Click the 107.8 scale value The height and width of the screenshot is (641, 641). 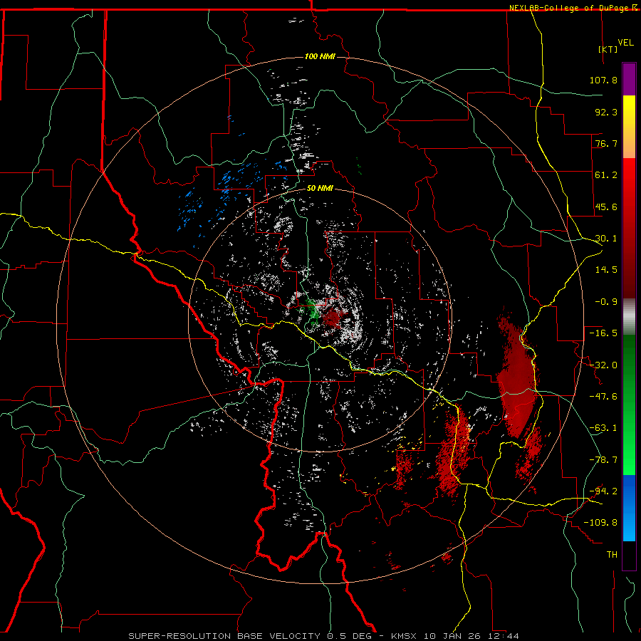pos(603,80)
